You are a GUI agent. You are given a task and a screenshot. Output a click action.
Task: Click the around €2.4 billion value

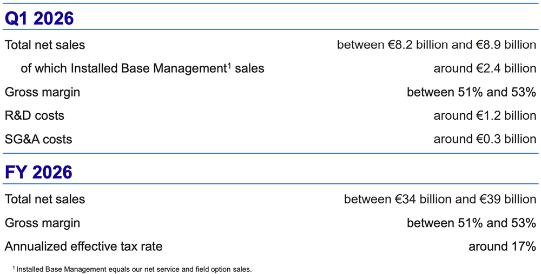pyautogui.click(x=485, y=68)
